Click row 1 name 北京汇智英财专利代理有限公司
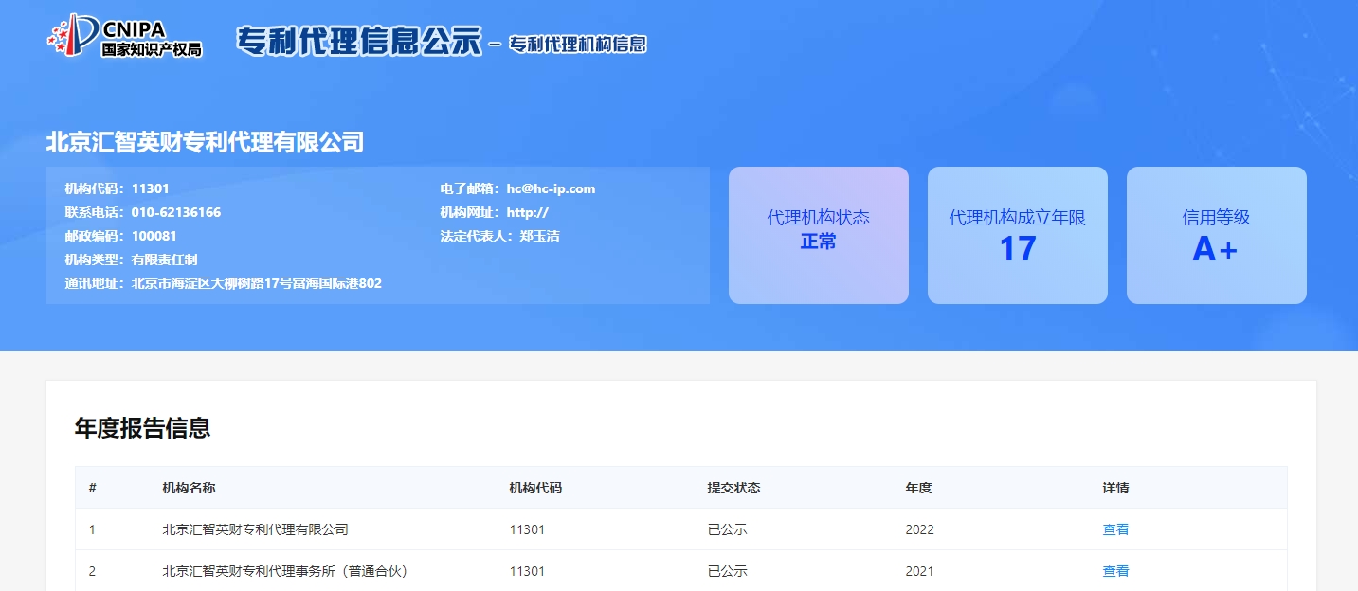Image resolution: width=1358 pixels, height=591 pixels. 256,529
